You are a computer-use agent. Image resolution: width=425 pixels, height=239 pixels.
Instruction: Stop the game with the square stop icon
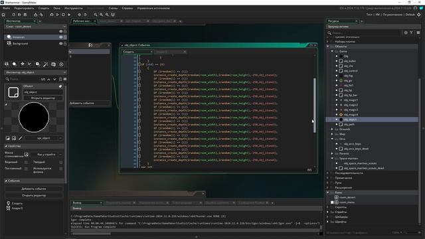63,15
